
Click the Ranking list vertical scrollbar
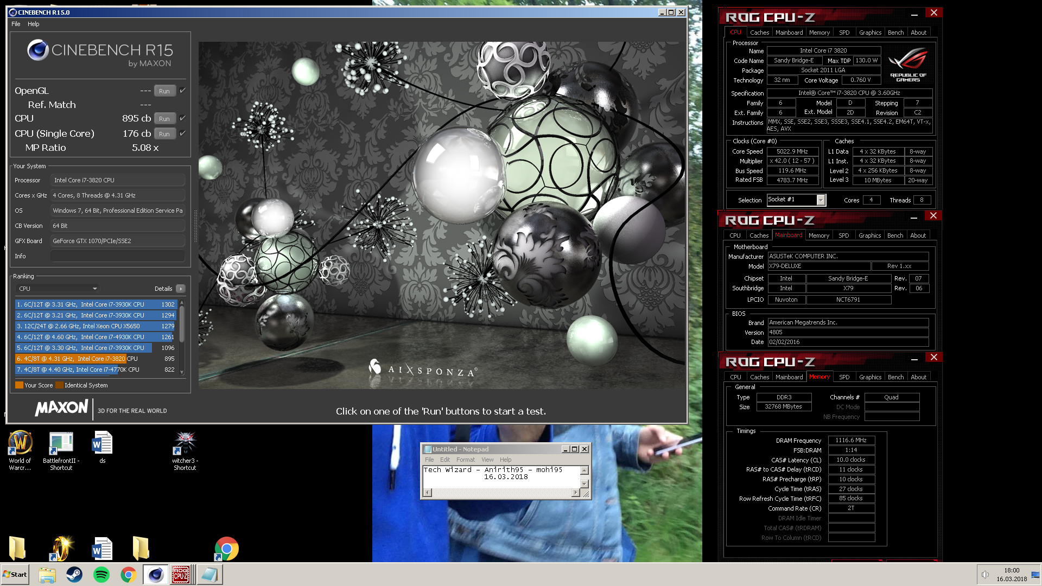[182, 337]
